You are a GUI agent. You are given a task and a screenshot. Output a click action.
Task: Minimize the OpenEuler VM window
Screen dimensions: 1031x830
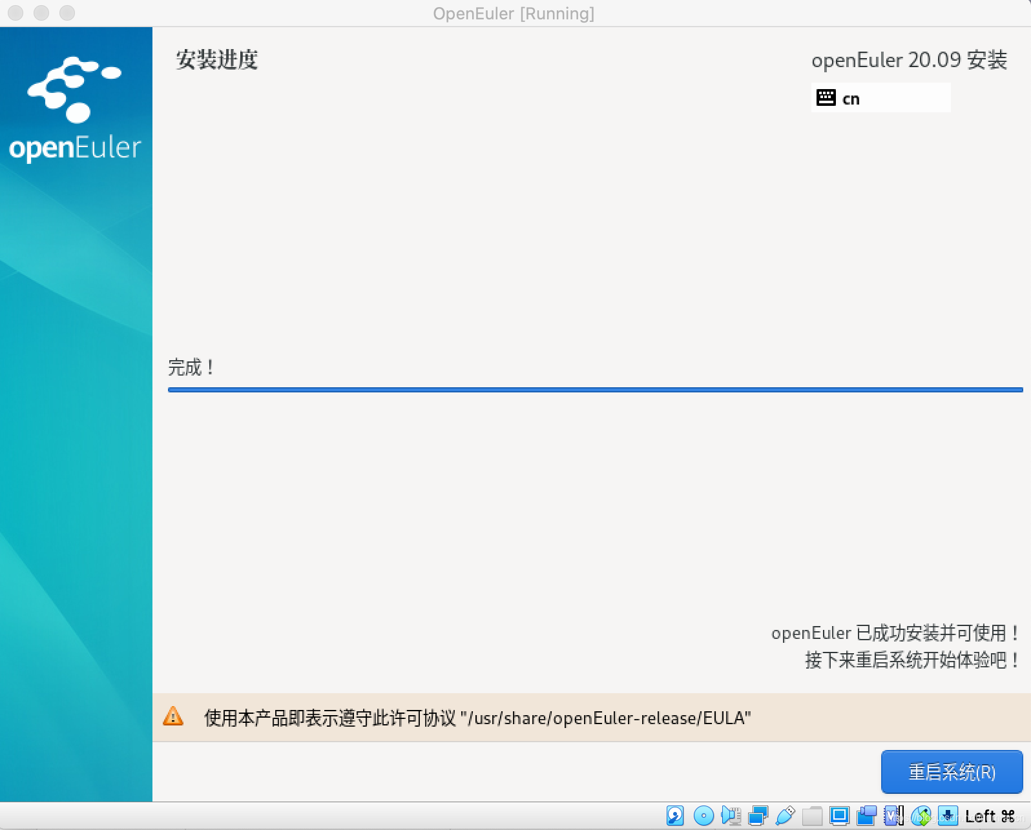coord(41,13)
